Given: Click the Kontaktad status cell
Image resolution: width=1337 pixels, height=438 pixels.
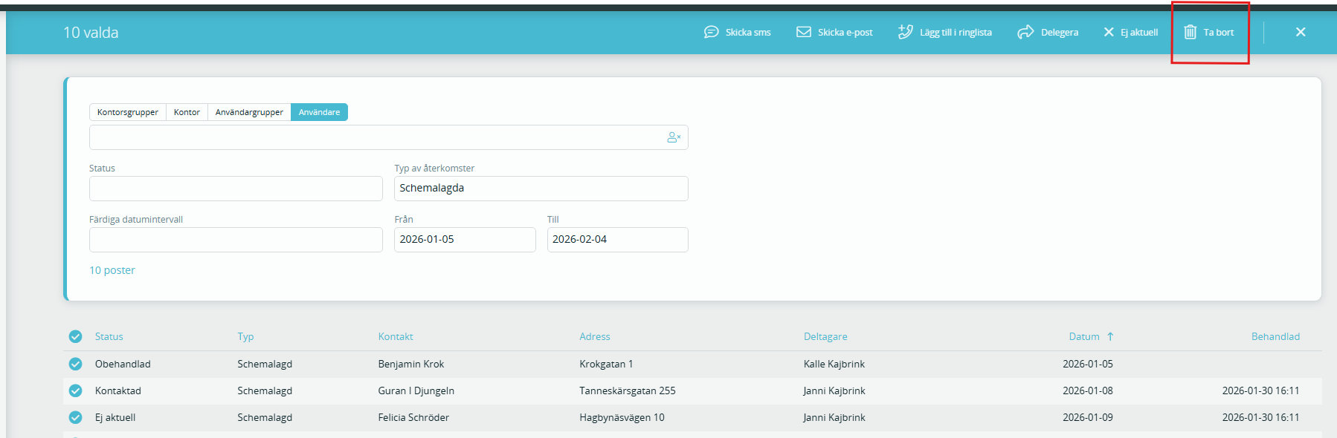Looking at the screenshot, I should (x=118, y=390).
